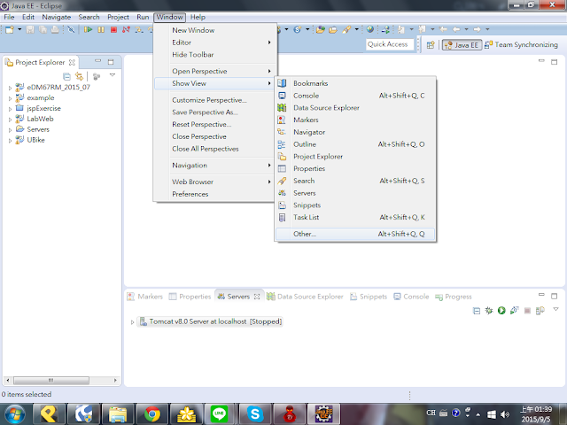
Task: Select Outline from Show View submenu
Action: click(355, 144)
